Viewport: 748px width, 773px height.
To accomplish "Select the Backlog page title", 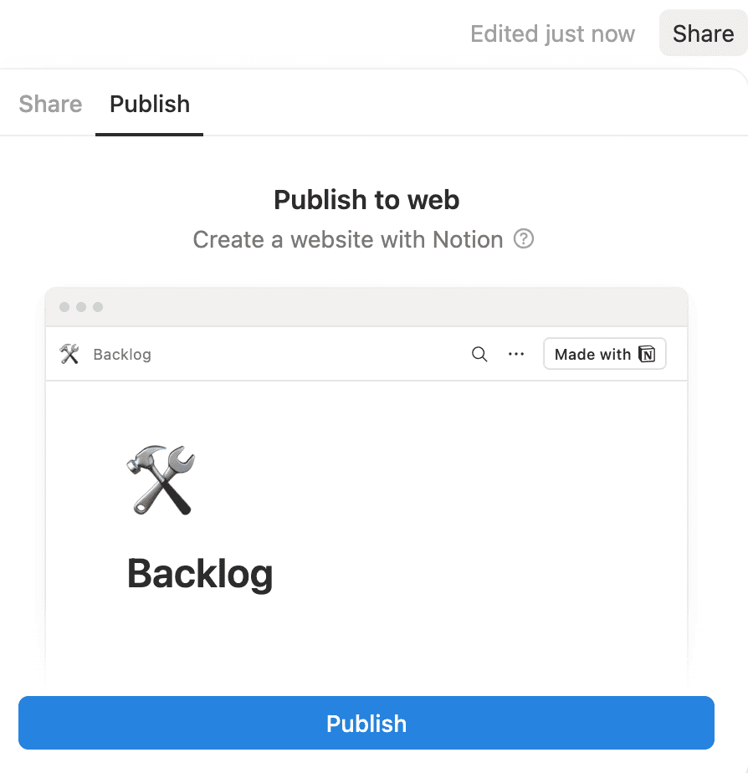I will tap(200, 574).
